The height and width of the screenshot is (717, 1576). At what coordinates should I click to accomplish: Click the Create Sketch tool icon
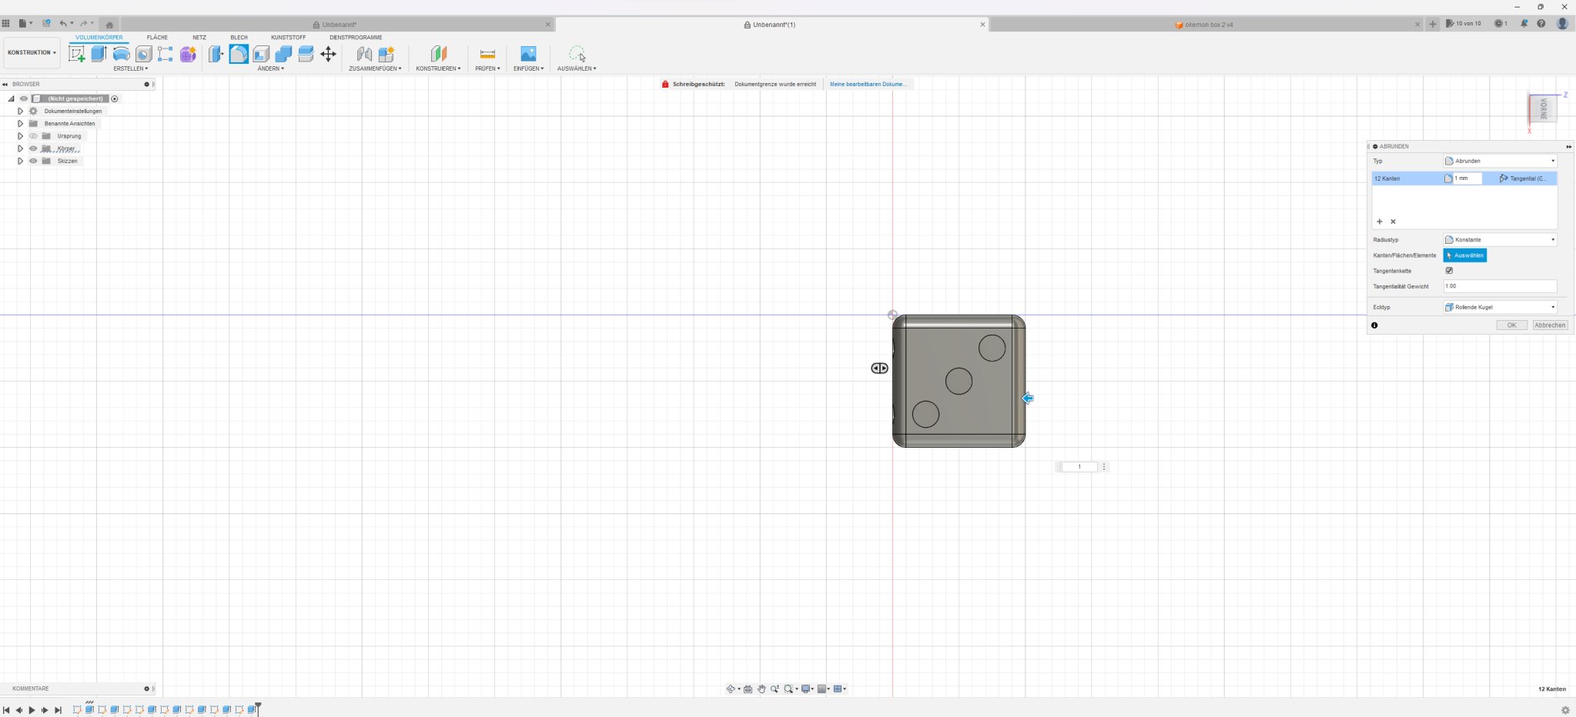(77, 54)
